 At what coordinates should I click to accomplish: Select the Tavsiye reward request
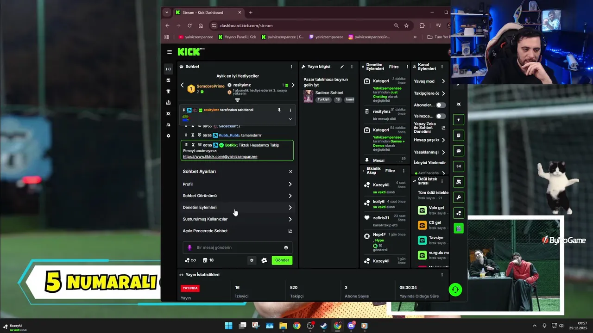(433, 240)
